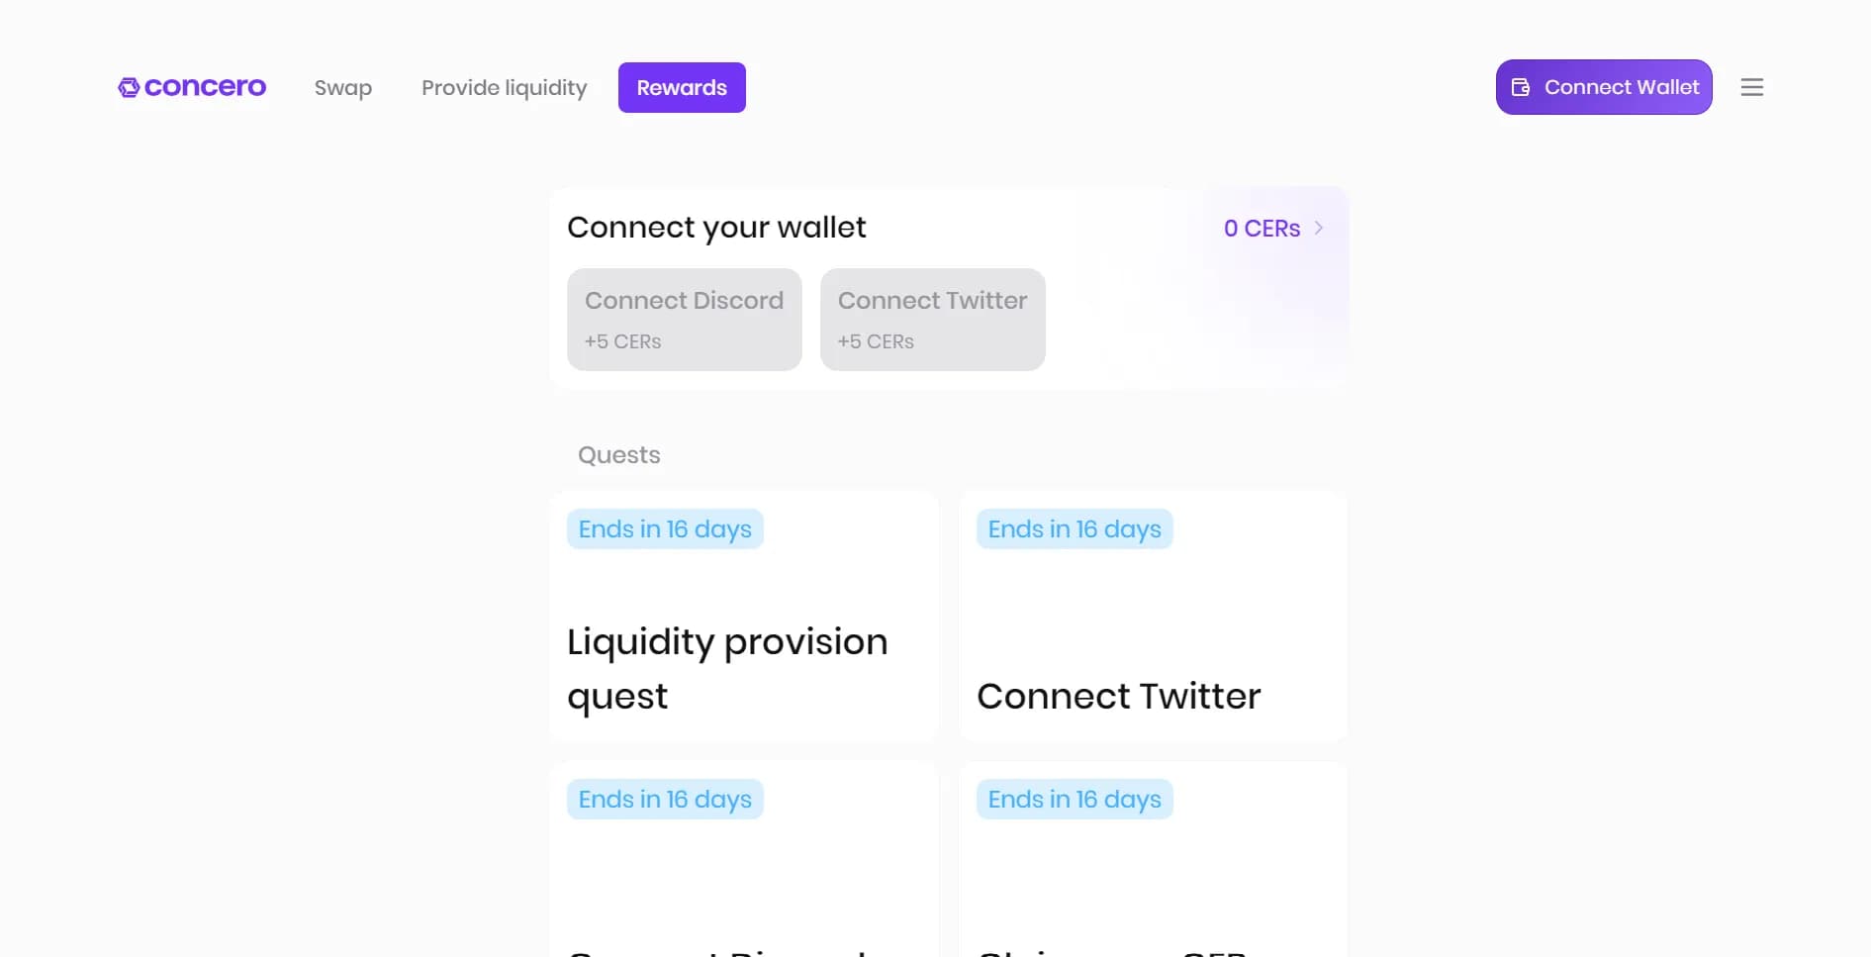Click the Connect your wallet heading
This screenshot has height=957, width=1871.
716,228
